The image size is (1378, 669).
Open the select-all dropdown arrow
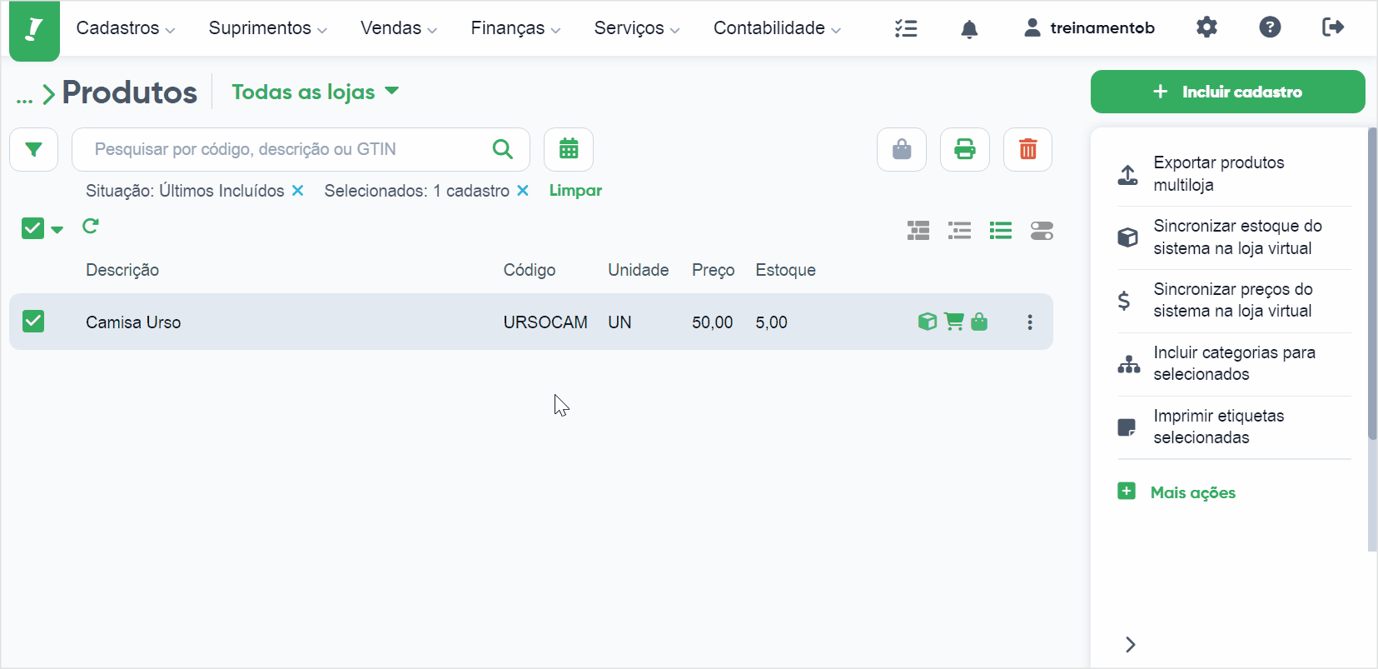57,230
